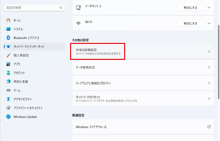Click the search magnifier icon

tap(61, 8)
